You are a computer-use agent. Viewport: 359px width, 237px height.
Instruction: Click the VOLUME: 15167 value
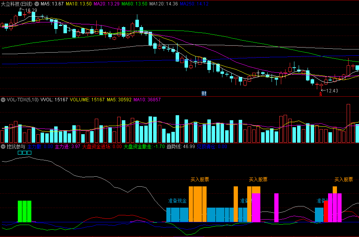click(x=87, y=100)
